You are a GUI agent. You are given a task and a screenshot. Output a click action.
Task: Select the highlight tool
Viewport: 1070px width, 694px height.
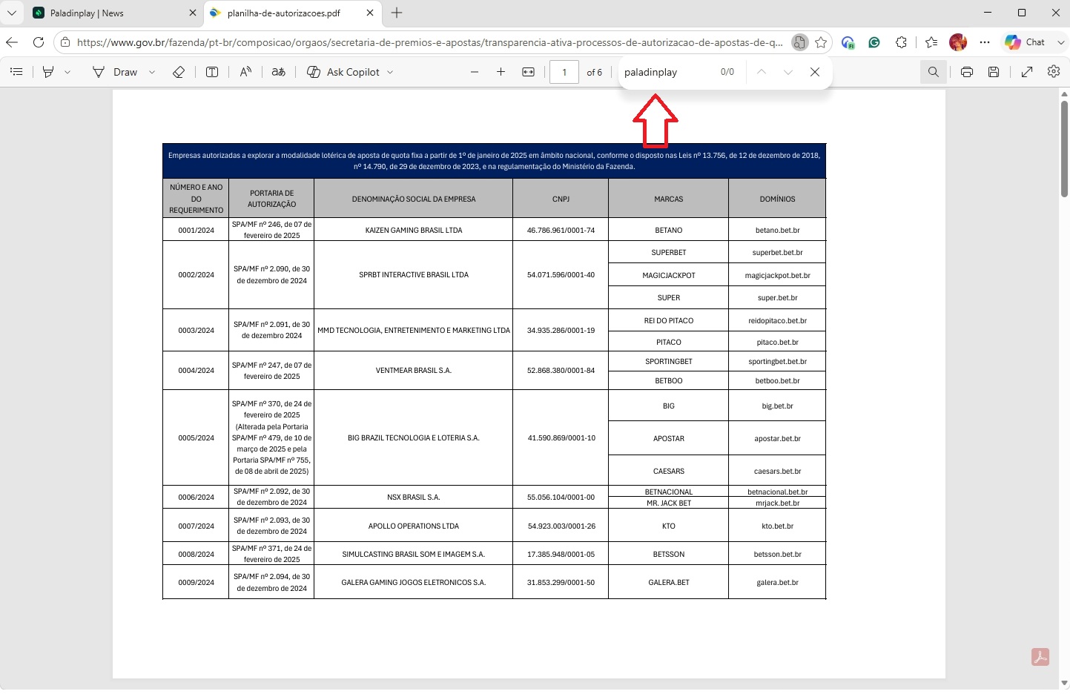[48, 72]
